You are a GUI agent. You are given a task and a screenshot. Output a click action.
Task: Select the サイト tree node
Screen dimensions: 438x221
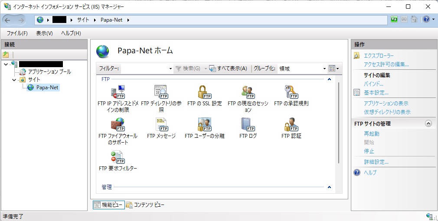pyautogui.click(x=34, y=80)
